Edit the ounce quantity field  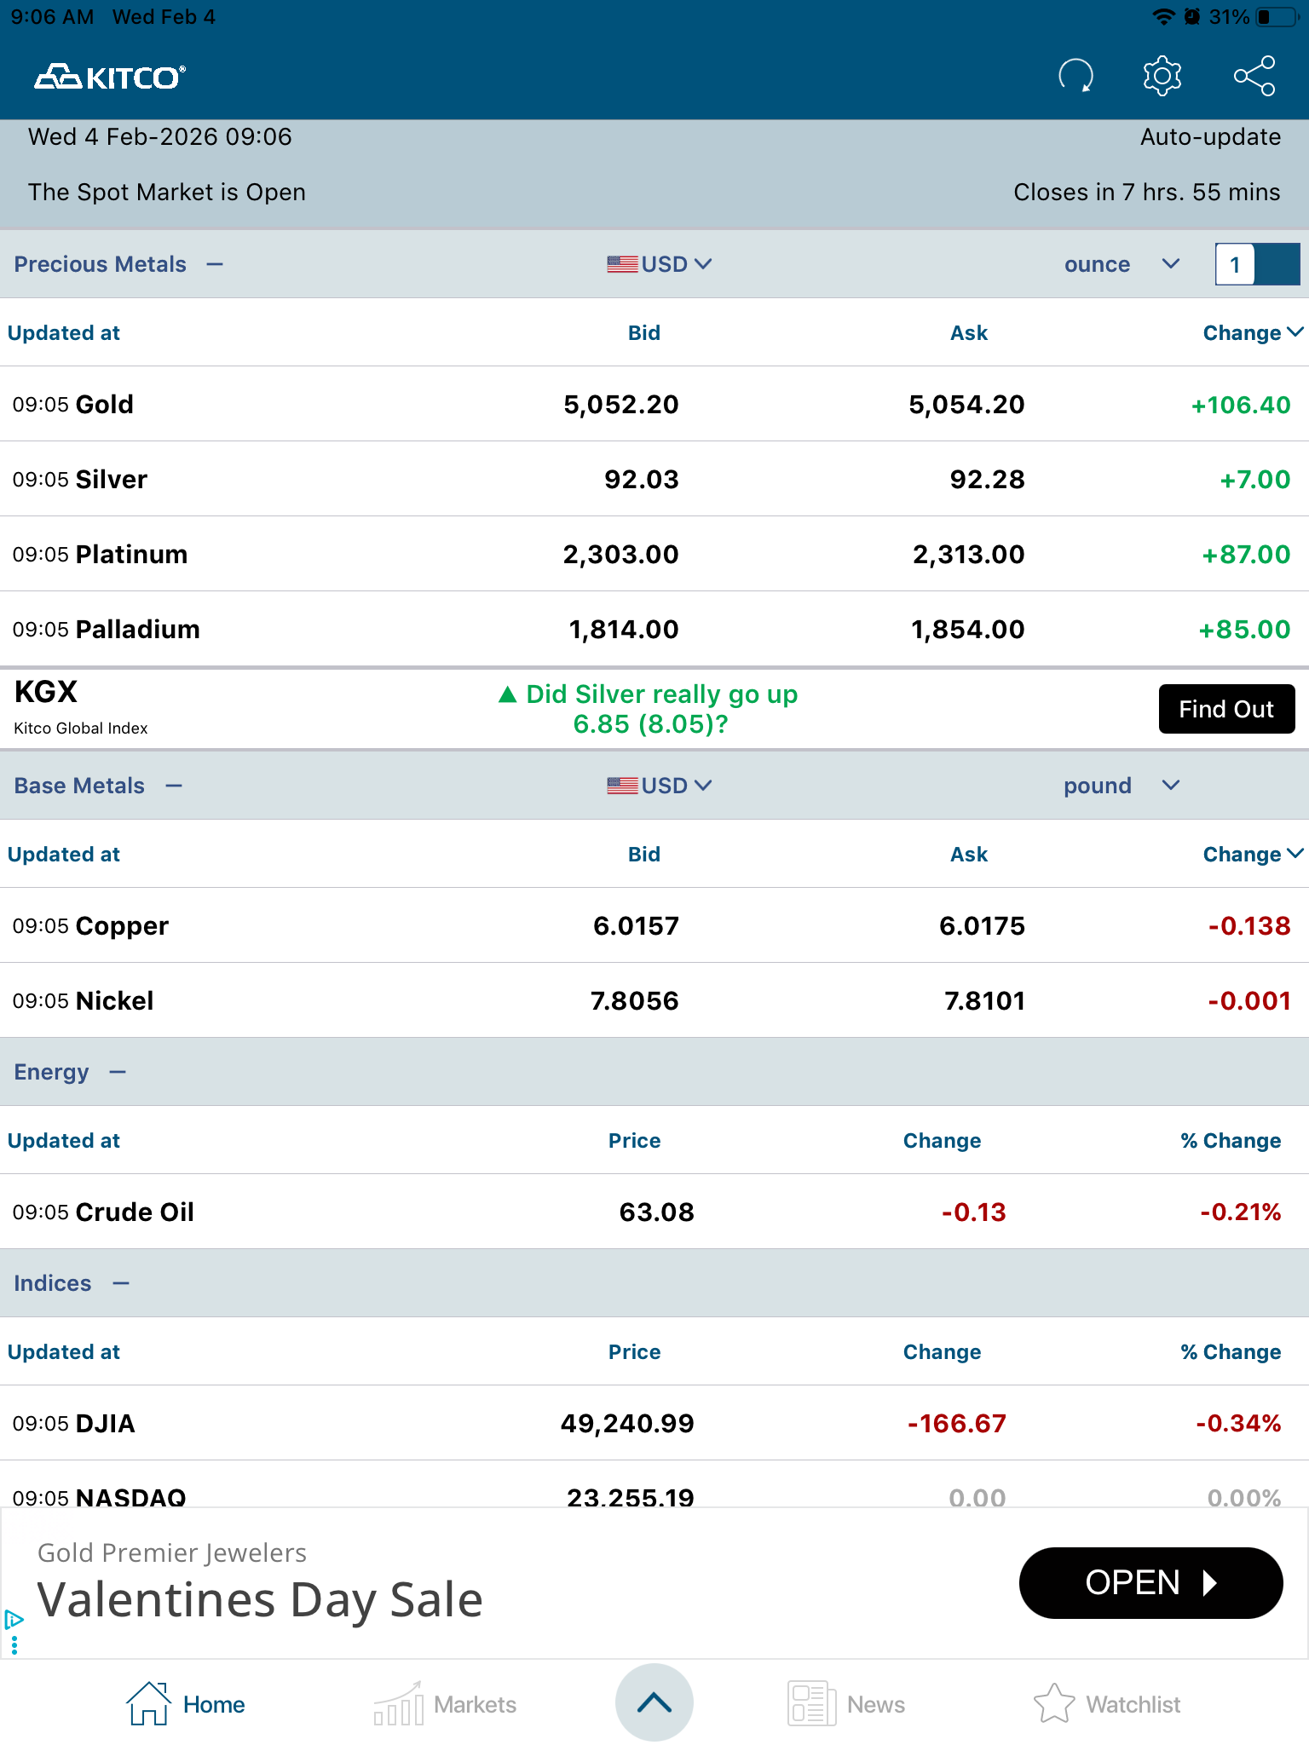[1235, 264]
